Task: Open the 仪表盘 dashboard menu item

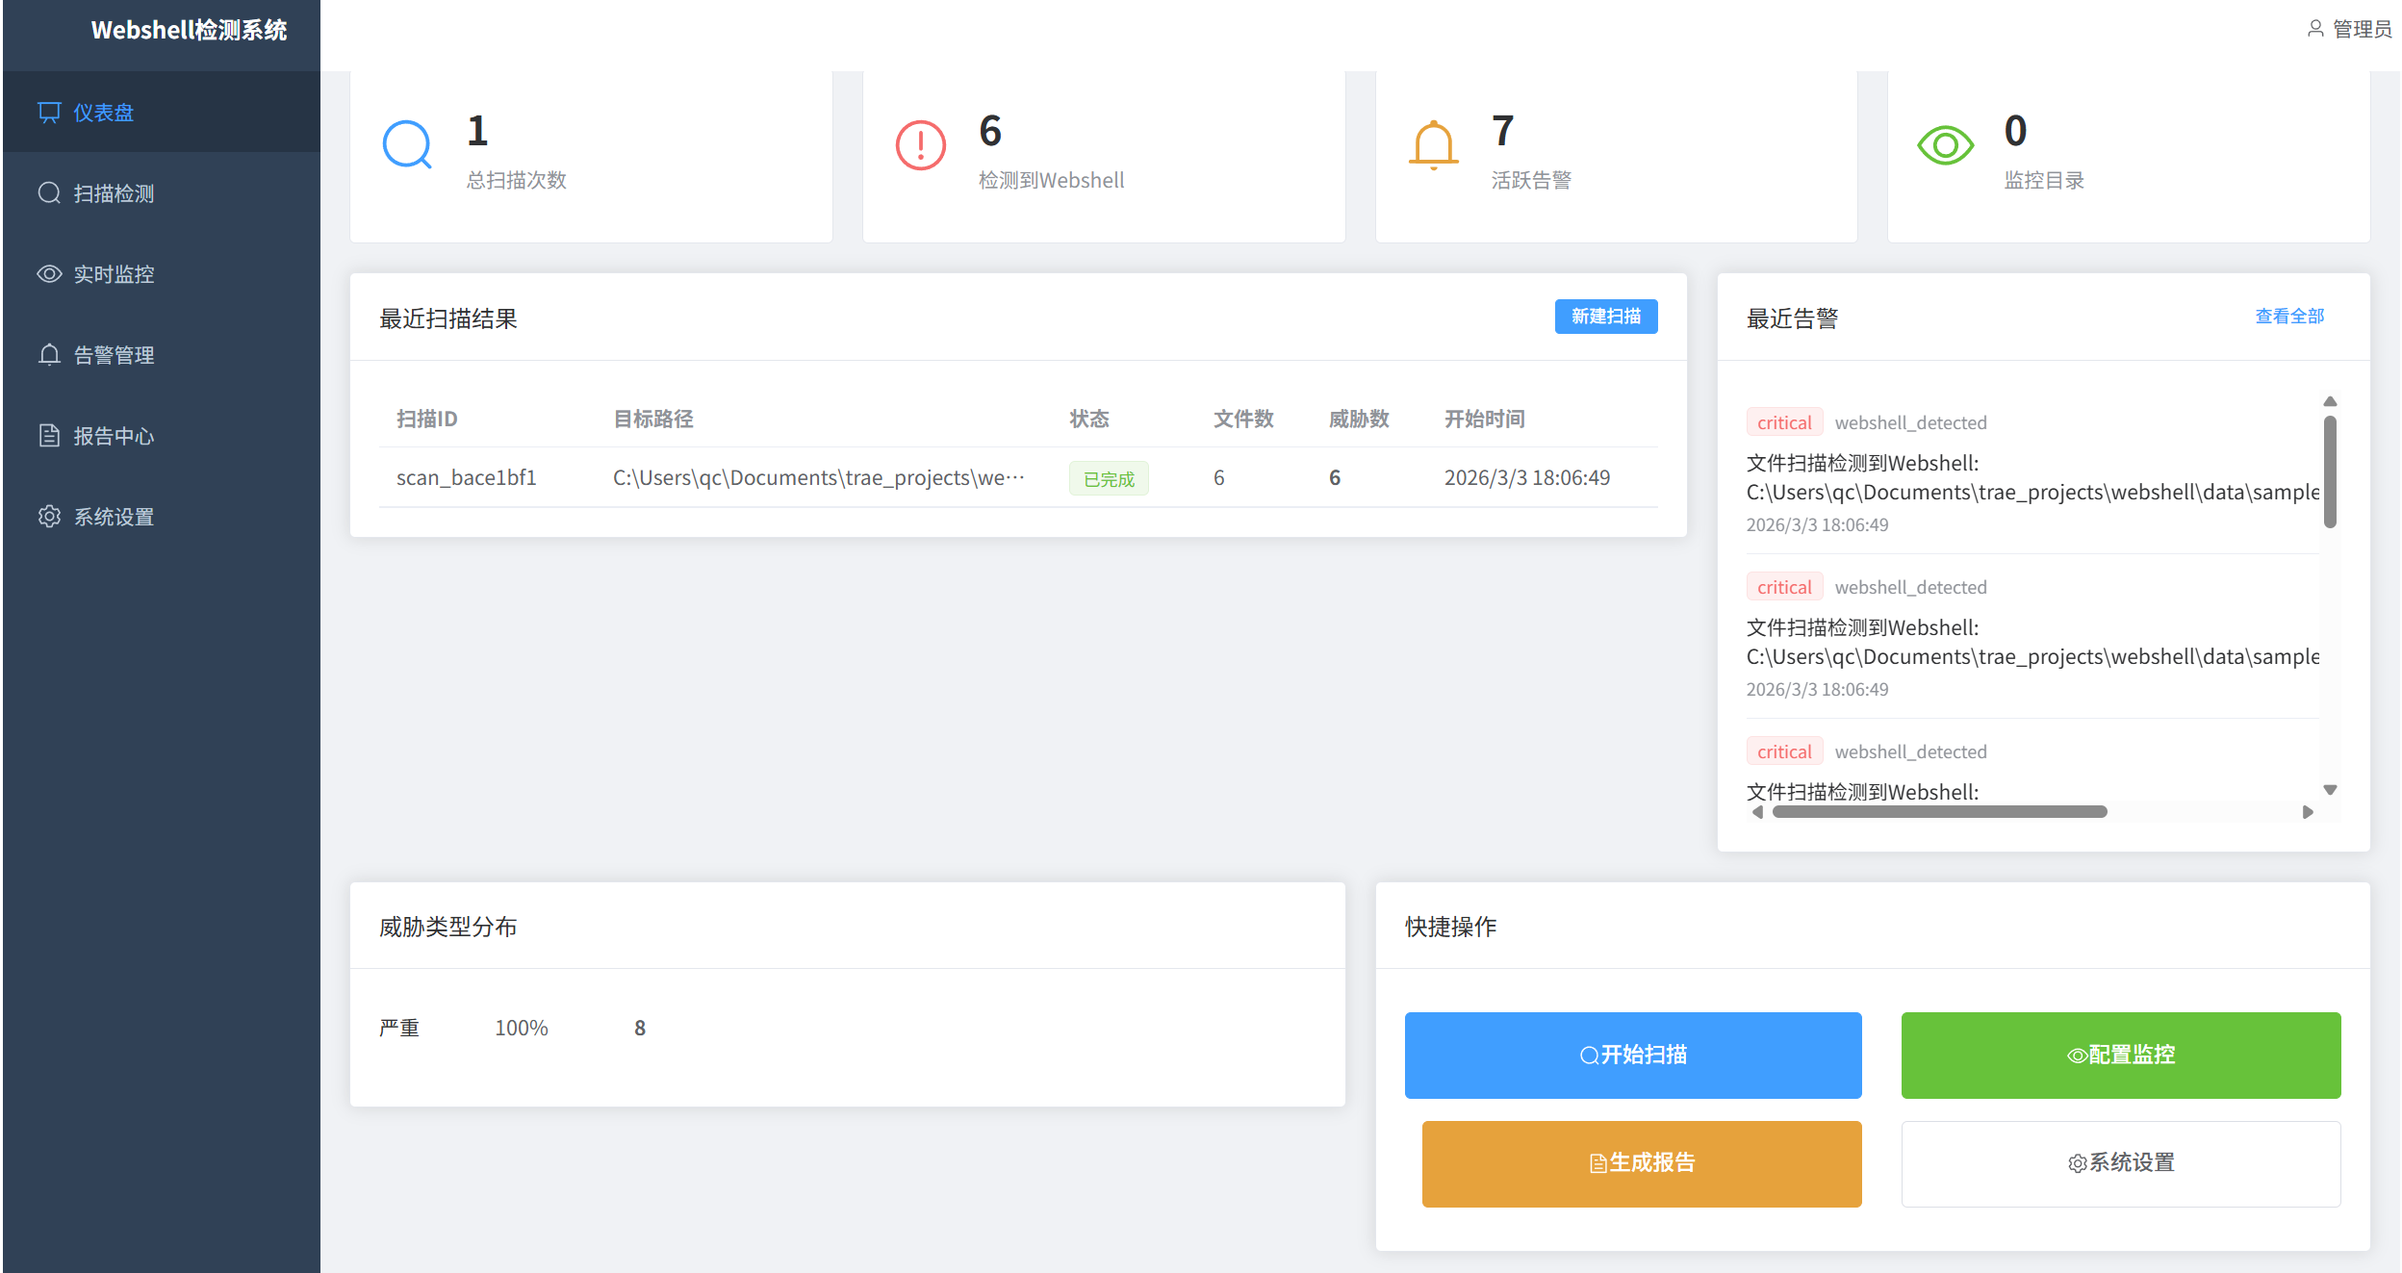Action: pos(104,113)
